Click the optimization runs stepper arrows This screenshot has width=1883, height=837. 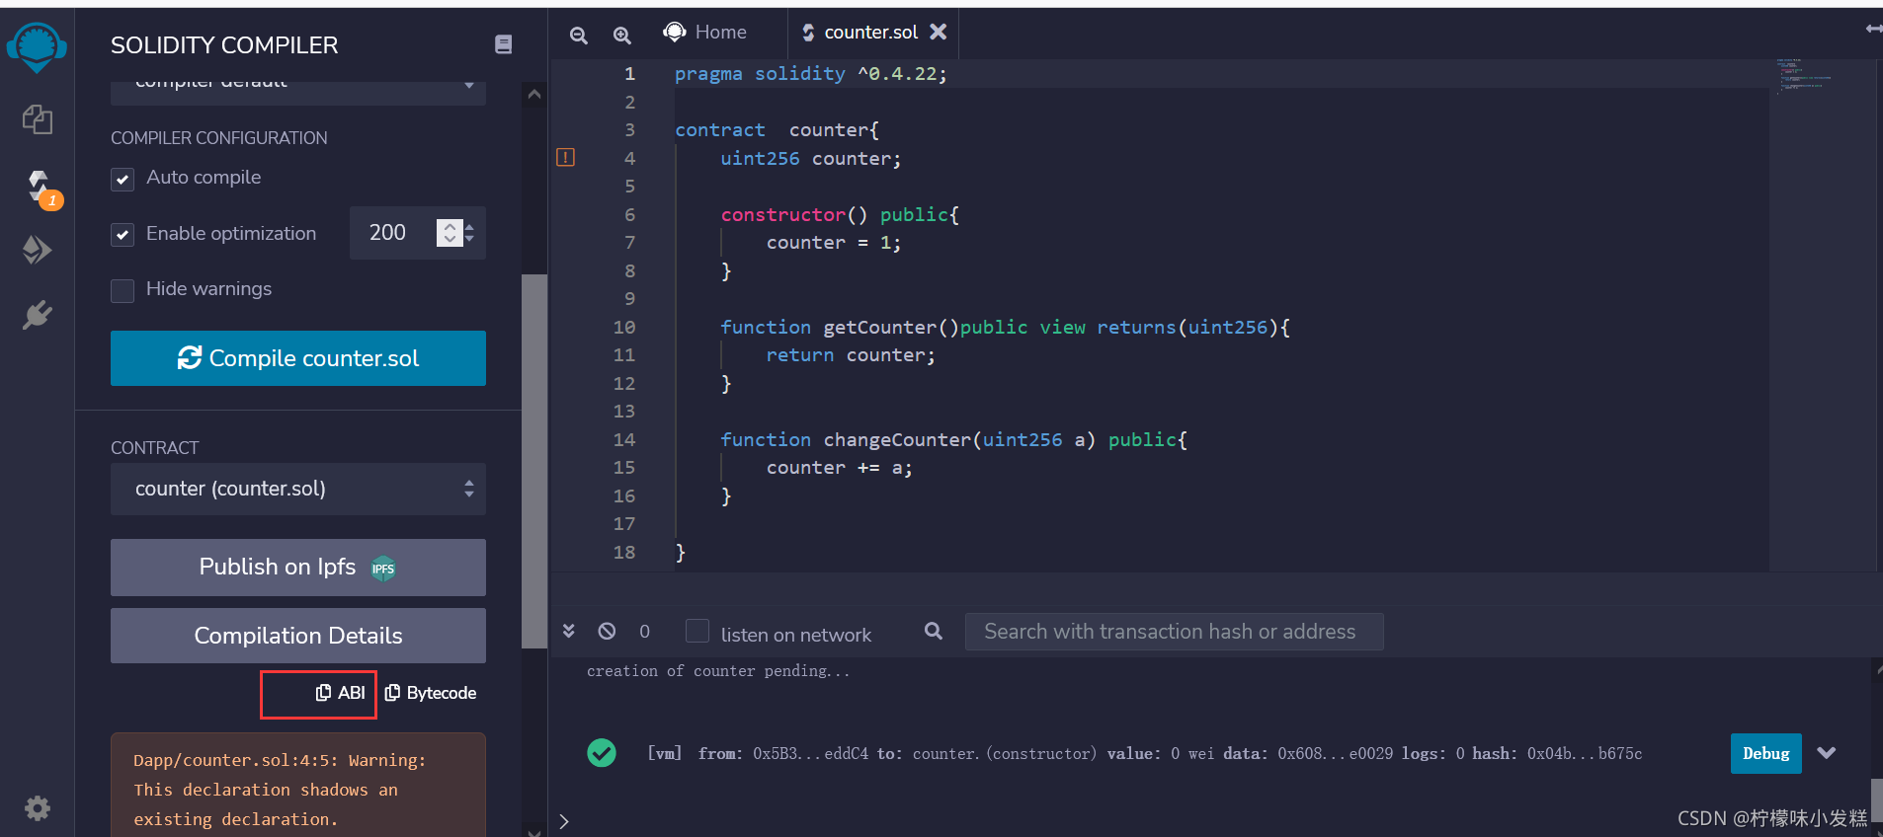(450, 233)
